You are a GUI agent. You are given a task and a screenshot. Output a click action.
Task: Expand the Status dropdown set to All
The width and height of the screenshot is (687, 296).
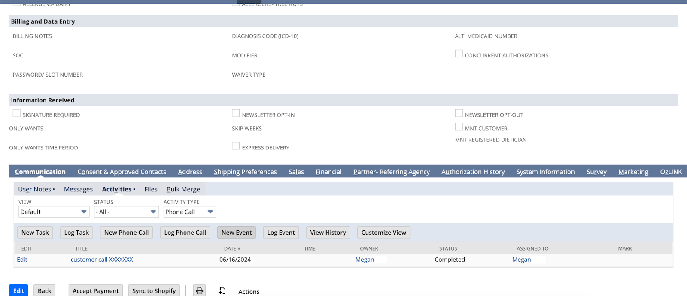[127, 212]
